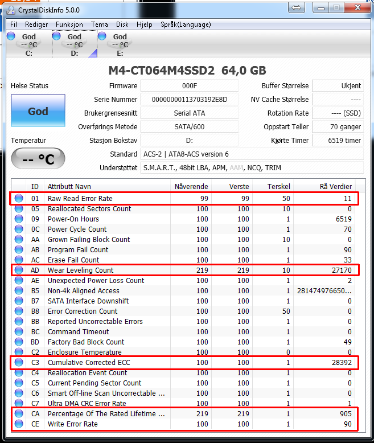This screenshot has height=443, width=374.
Task: Click status orb for Reallocated Sectors Count
Action: pyautogui.click(x=19, y=209)
